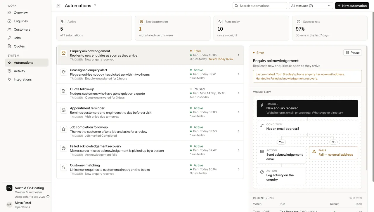Viewport: 374px width, 212px height.
Task: Click the Last run failed message box
Action: coord(307,76)
